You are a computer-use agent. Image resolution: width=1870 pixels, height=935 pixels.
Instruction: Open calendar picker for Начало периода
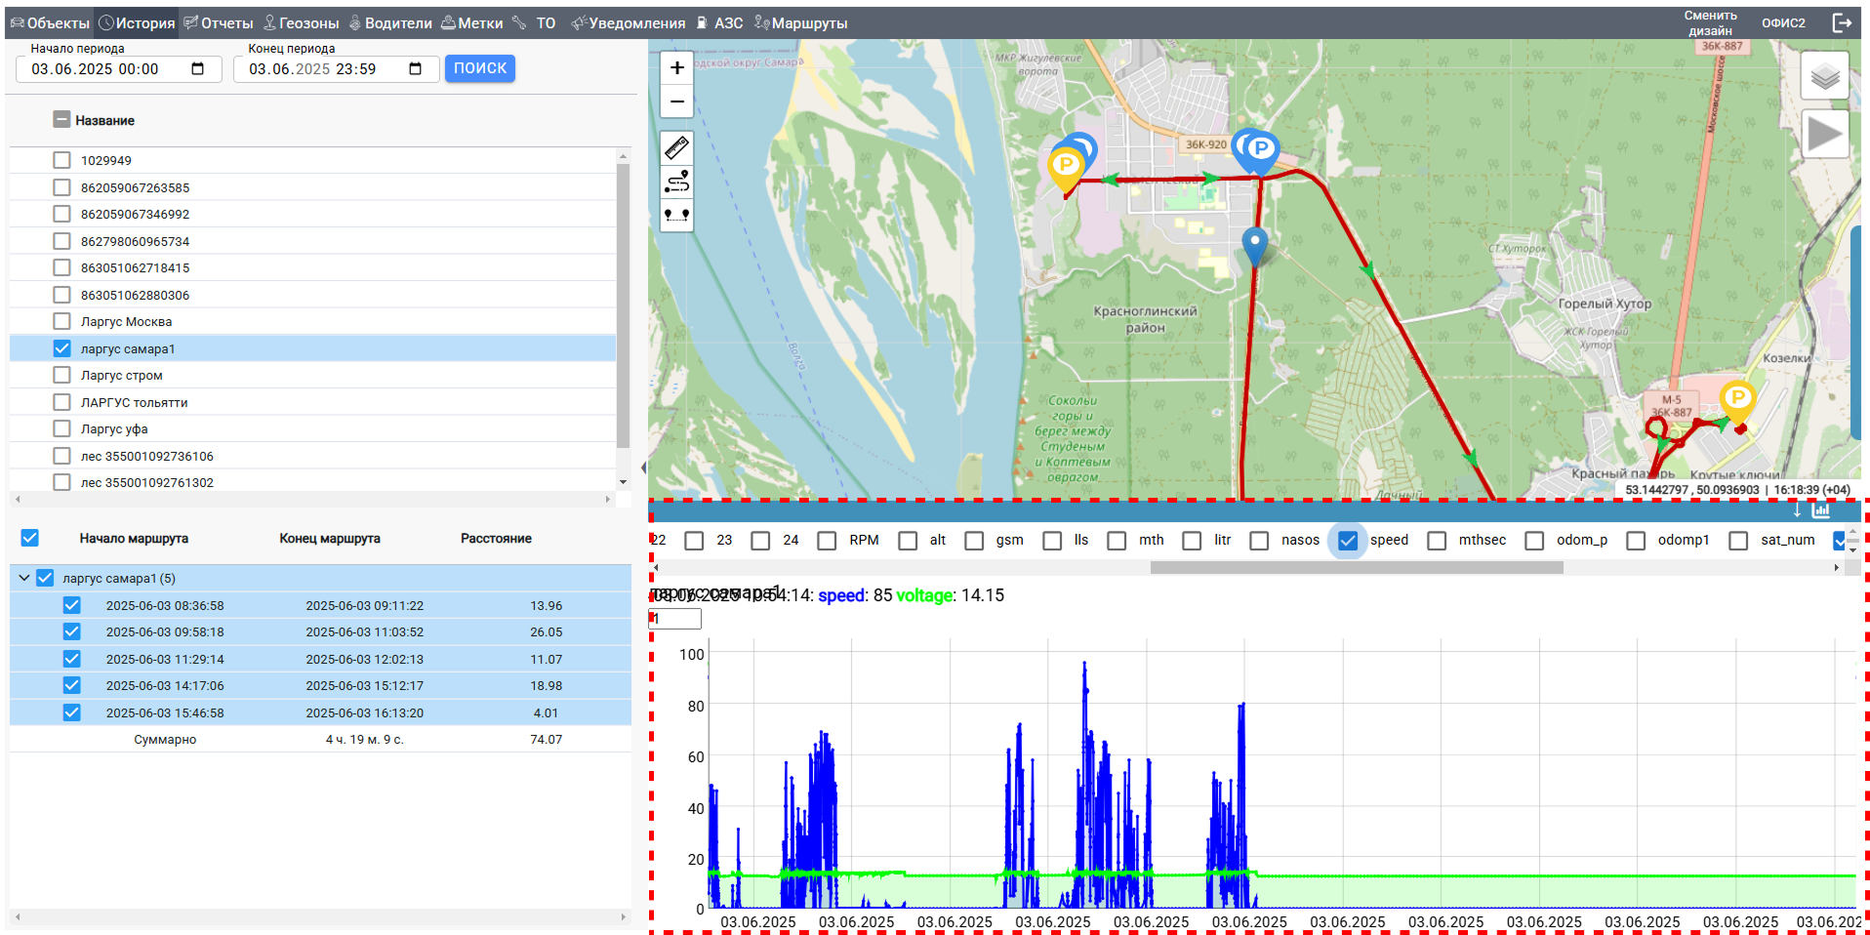198,69
